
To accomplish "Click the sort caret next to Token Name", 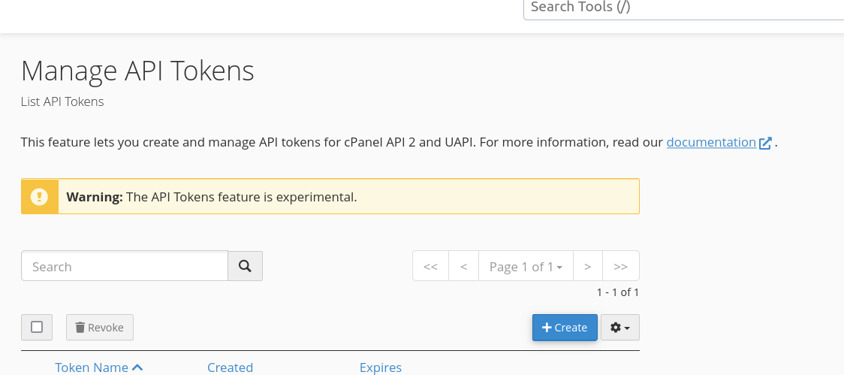I will (137, 367).
